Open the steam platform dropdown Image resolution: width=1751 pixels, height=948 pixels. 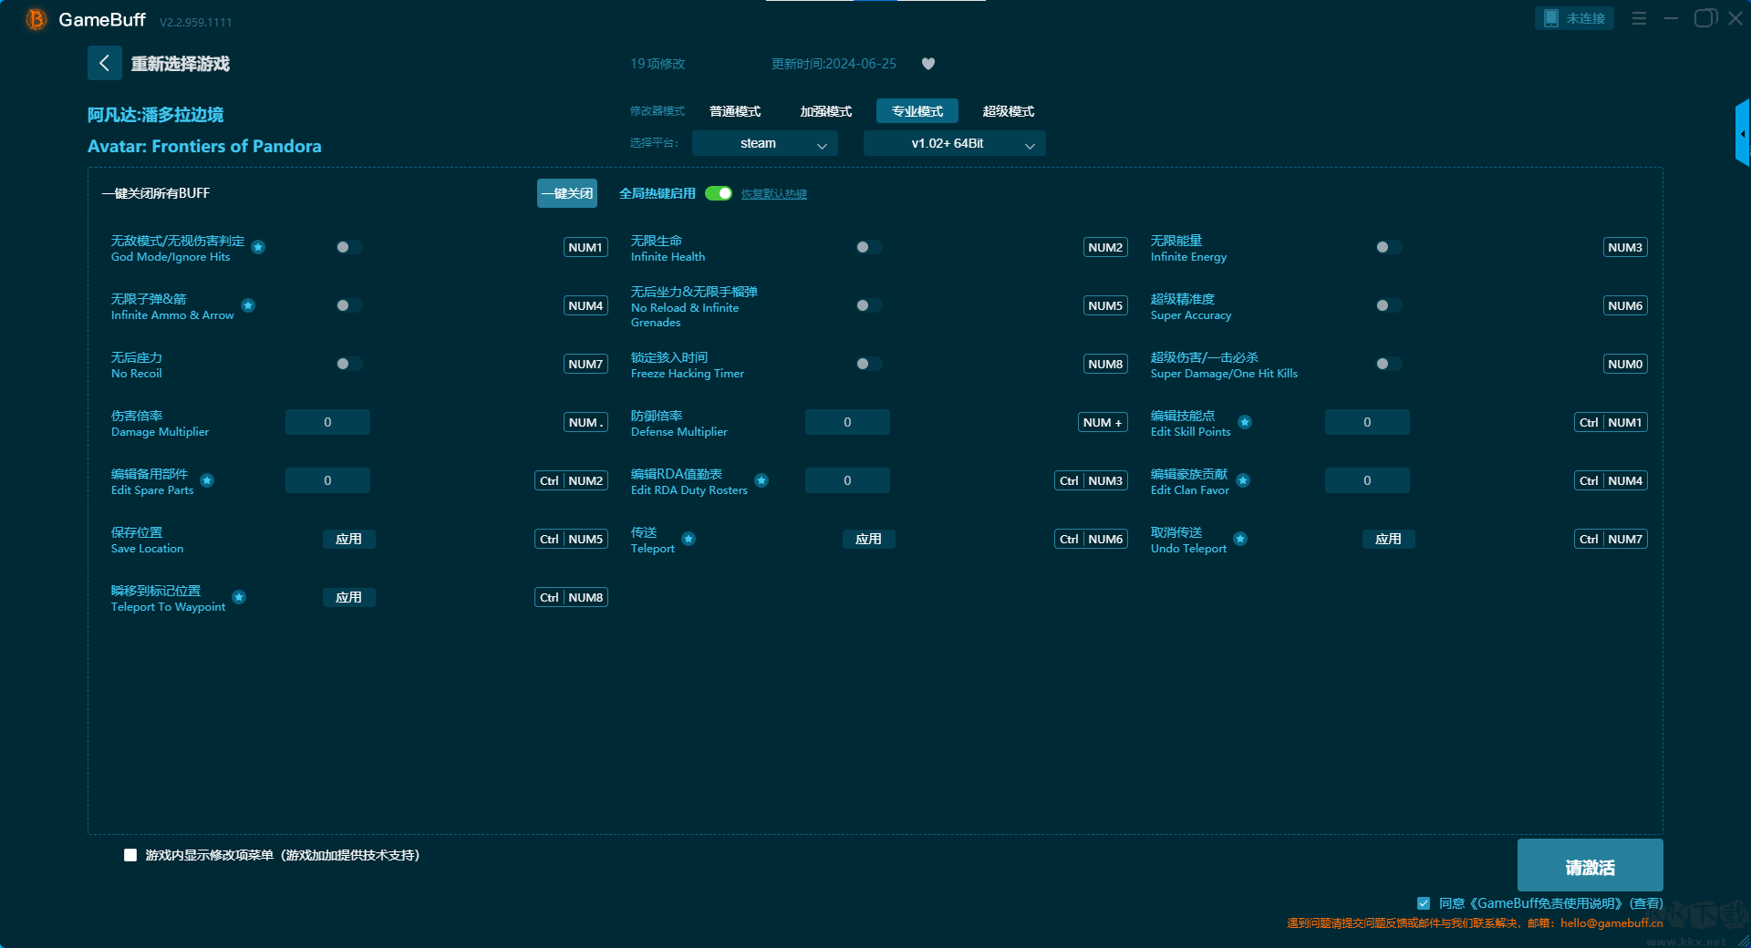click(764, 143)
